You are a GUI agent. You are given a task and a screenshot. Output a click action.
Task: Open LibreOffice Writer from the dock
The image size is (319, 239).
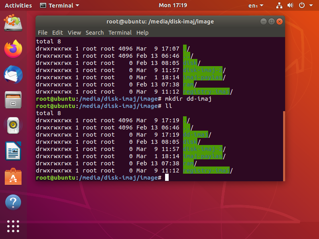coord(13,151)
